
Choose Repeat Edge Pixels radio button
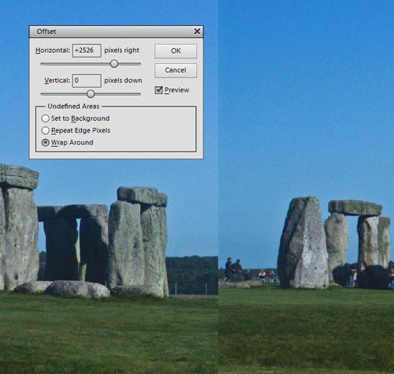tap(46, 130)
